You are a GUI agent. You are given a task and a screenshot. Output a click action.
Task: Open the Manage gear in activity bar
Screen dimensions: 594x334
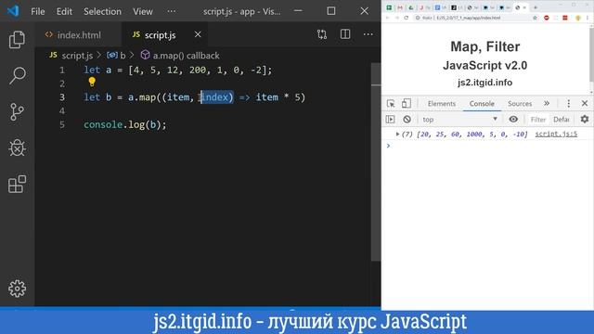click(17, 289)
